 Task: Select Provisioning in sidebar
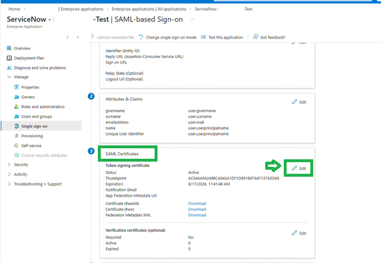coord(32,136)
